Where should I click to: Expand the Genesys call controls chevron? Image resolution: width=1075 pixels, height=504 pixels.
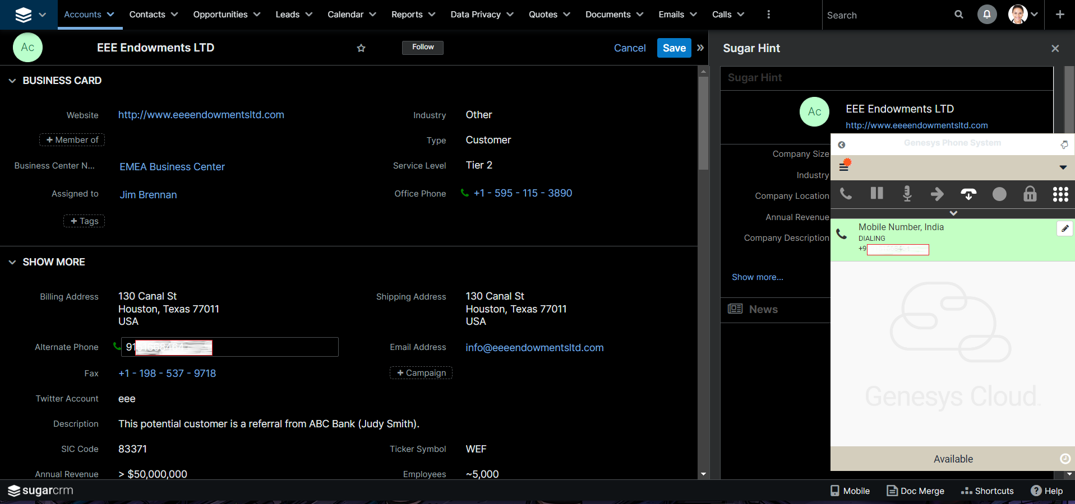point(953,213)
